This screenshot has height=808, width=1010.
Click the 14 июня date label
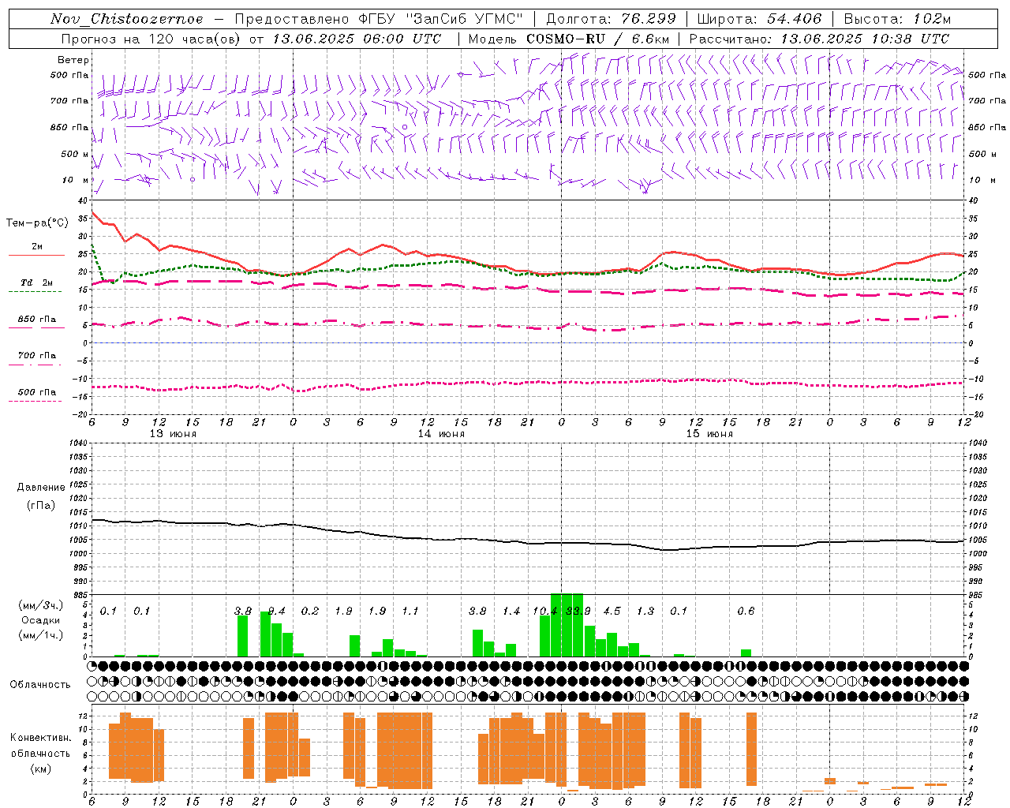[x=441, y=434]
